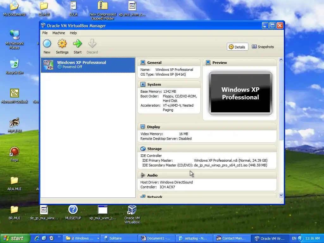The width and height of the screenshot is (324, 243).
Task: Click the Audio section header
Action: coord(207,175)
